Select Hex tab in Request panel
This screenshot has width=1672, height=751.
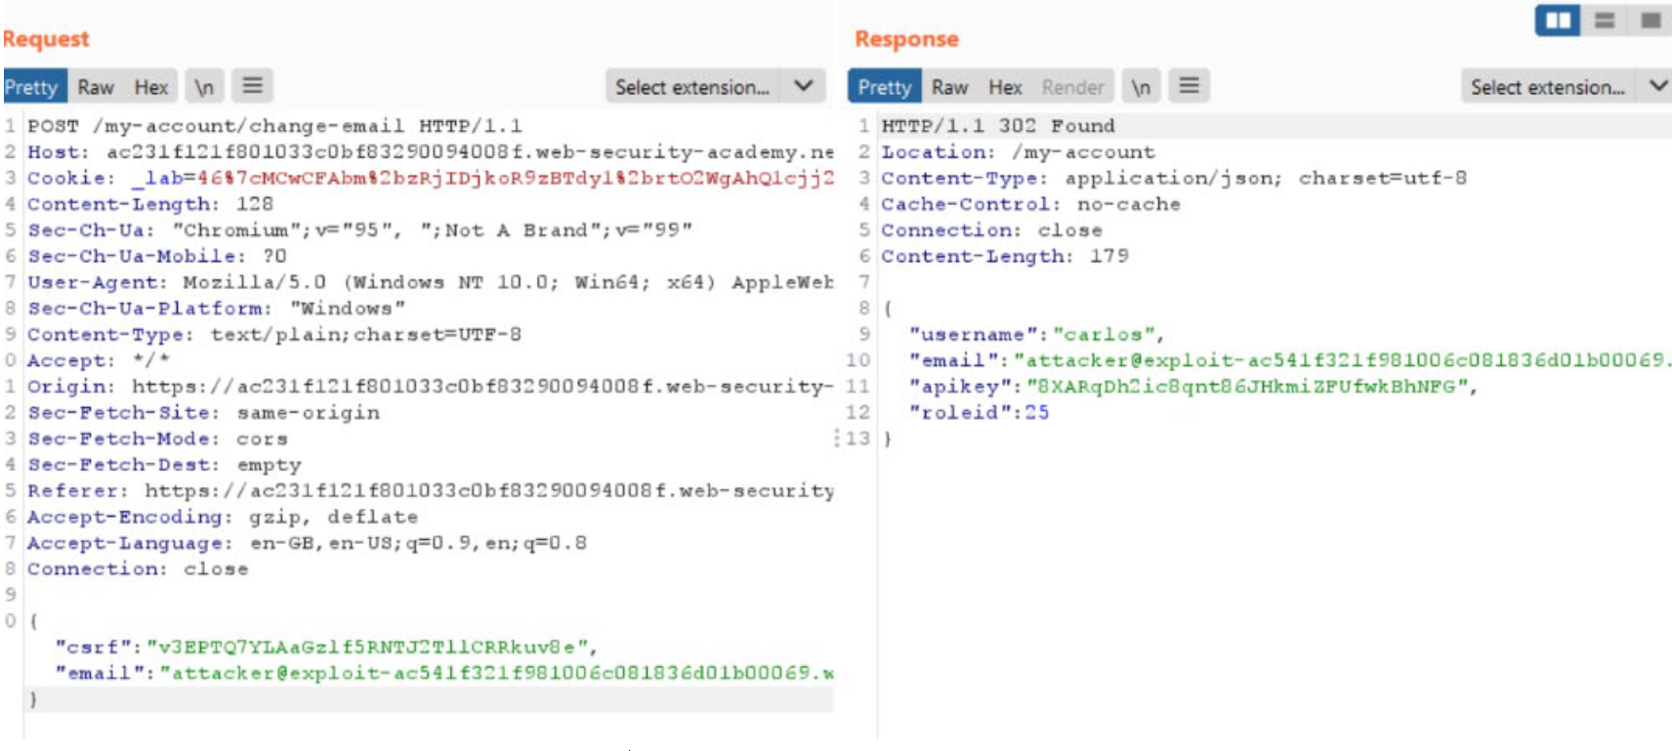click(x=151, y=87)
